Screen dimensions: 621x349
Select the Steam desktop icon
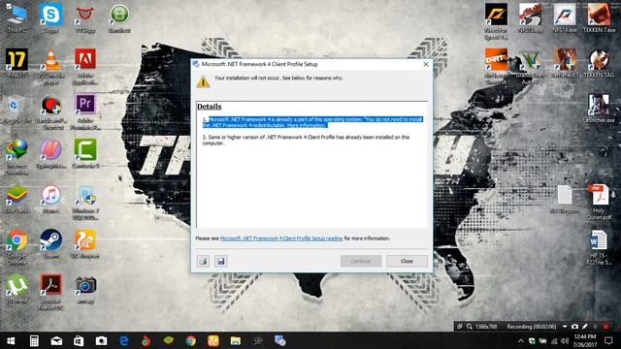(x=50, y=243)
